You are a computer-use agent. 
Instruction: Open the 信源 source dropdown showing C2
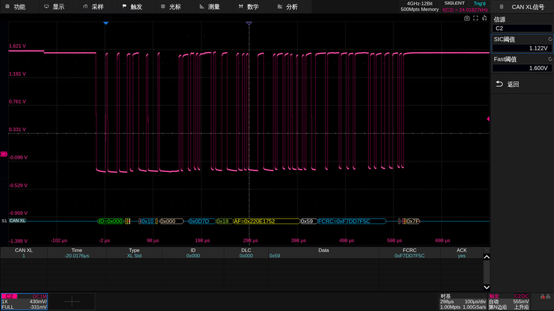coord(522,28)
